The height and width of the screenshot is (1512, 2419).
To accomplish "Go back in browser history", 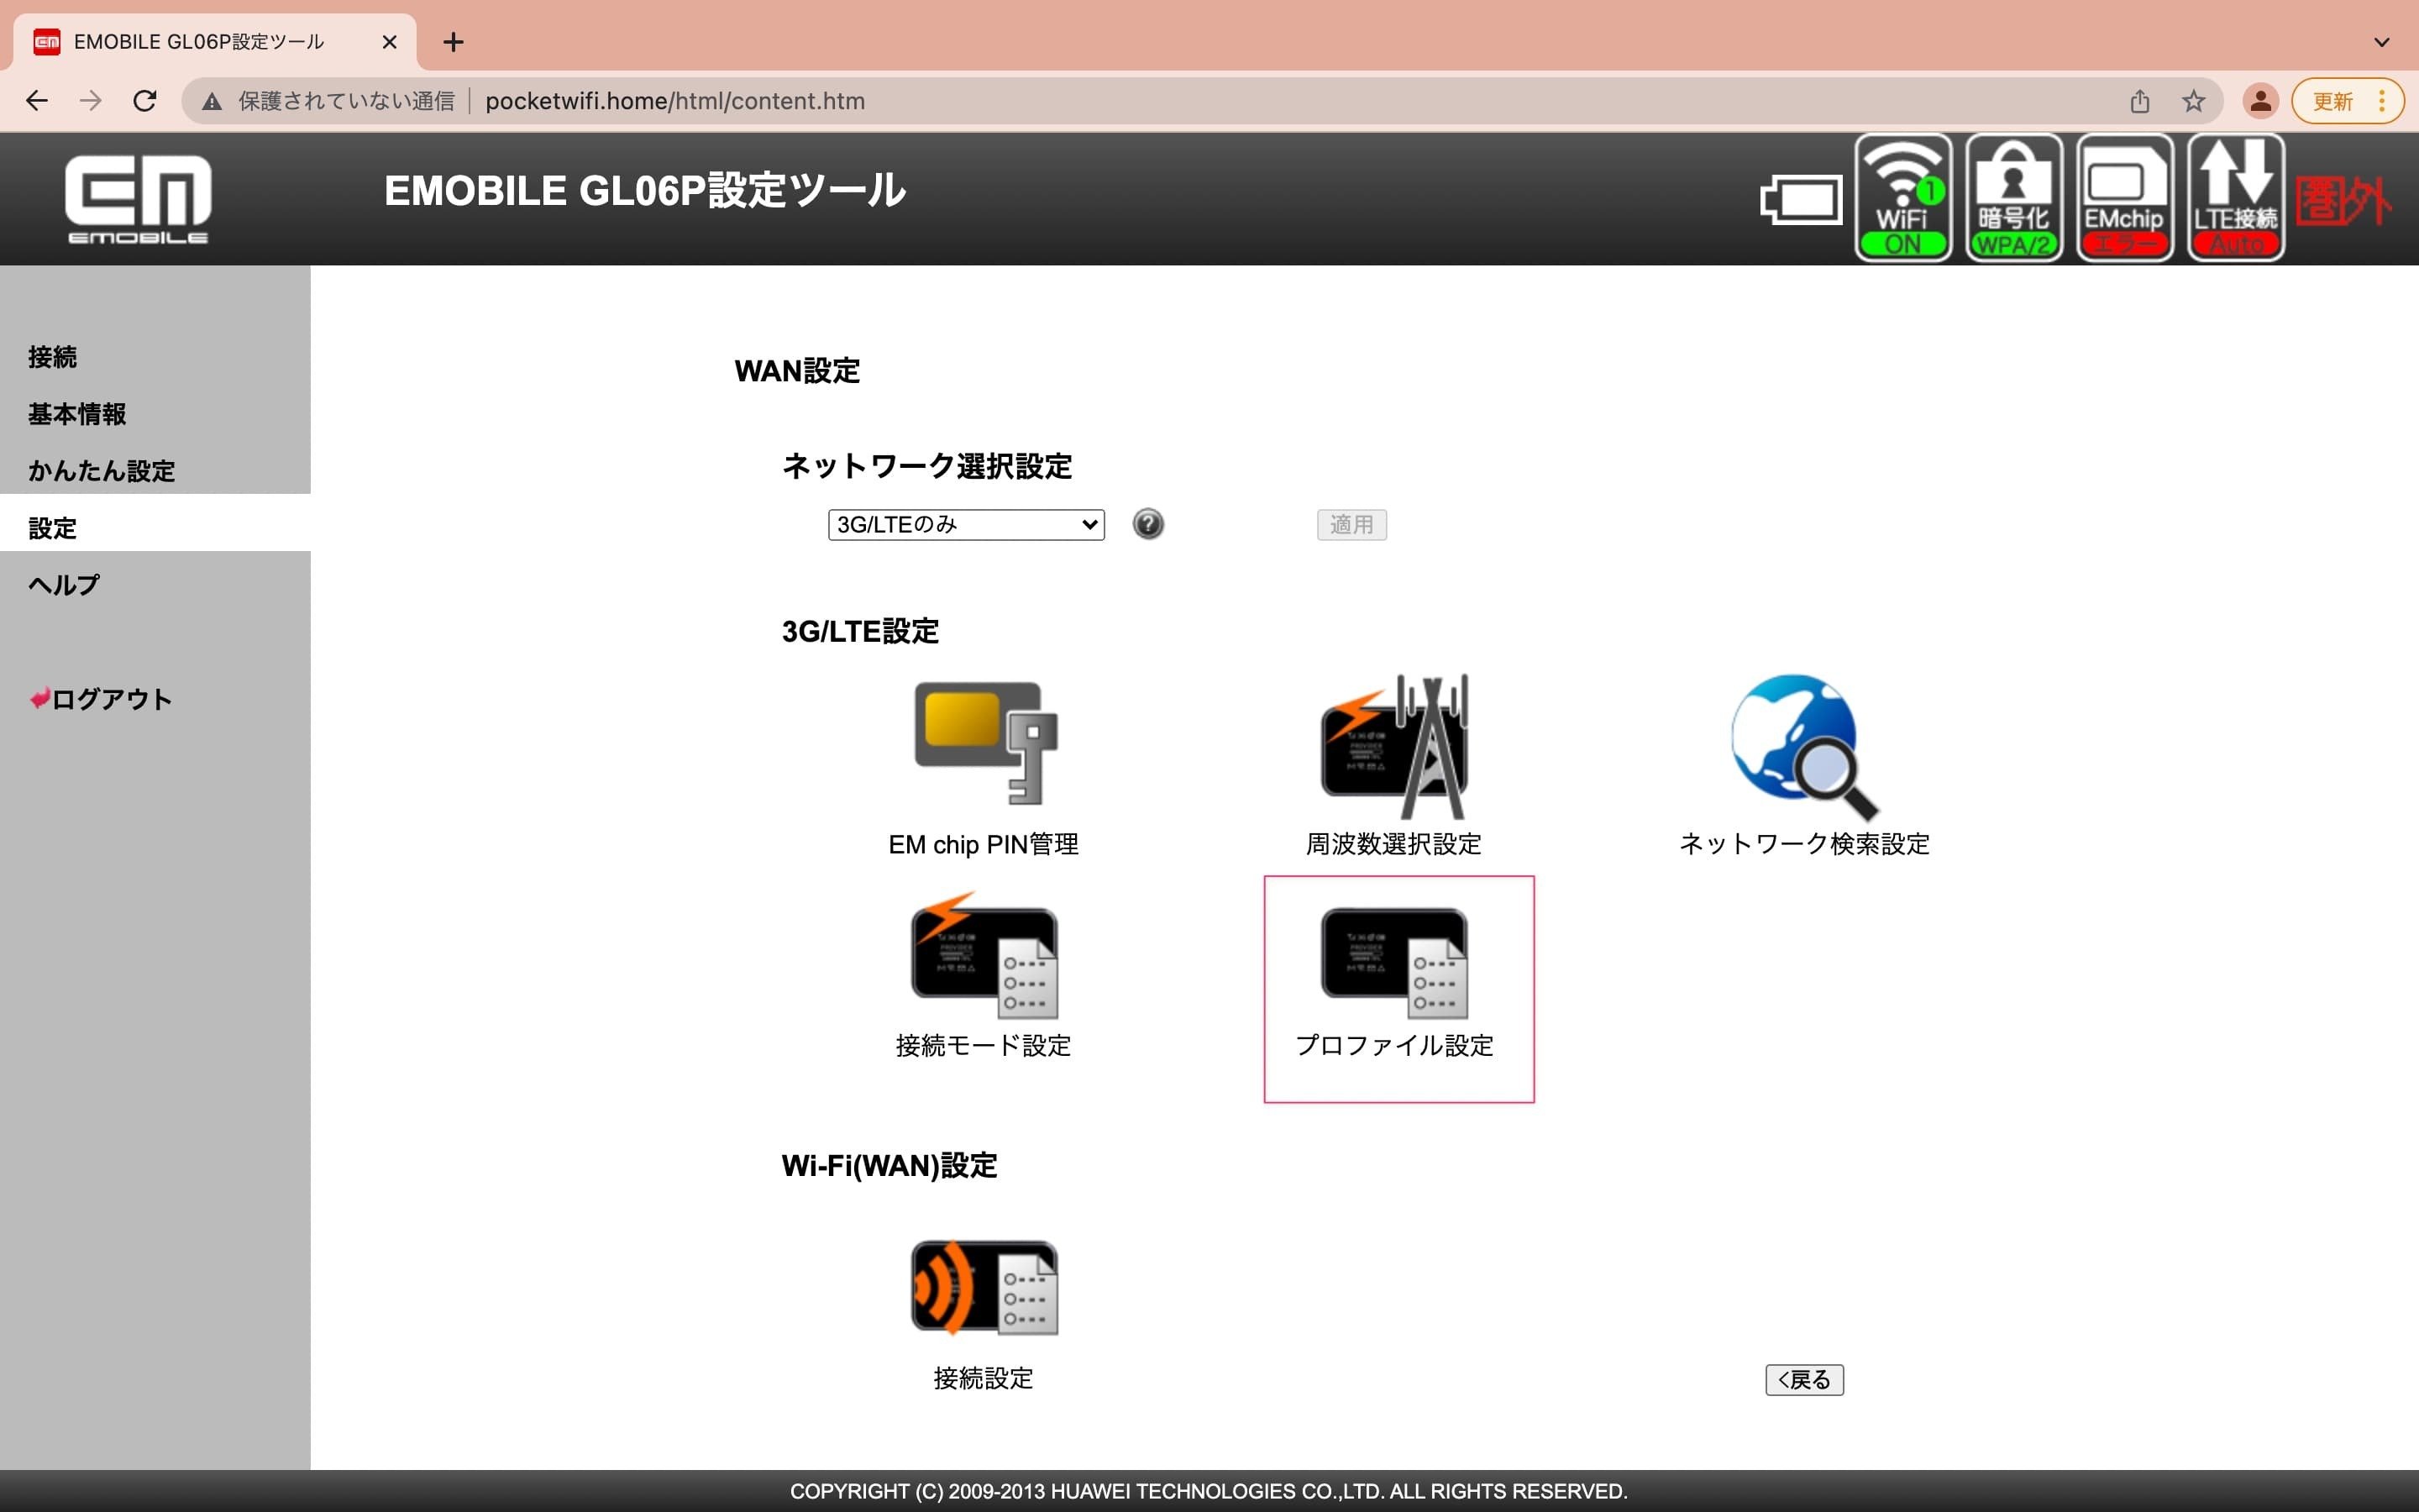I will [37, 101].
